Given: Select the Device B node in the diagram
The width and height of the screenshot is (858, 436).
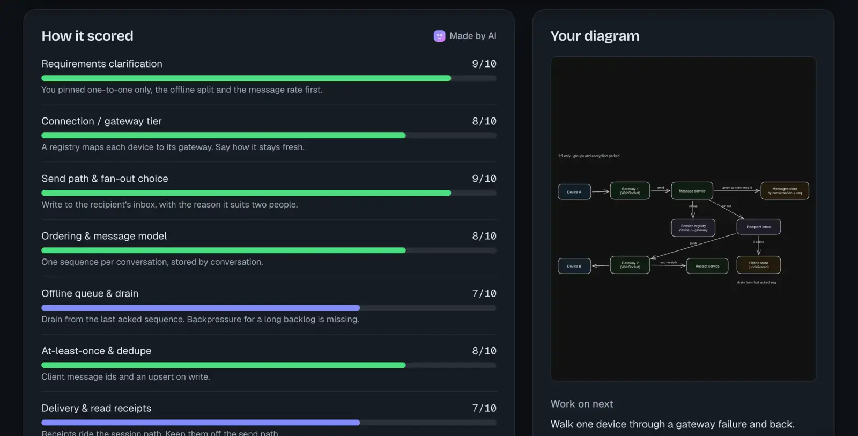Looking at the screenshot, I should click(x=574, y=266).
